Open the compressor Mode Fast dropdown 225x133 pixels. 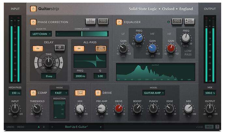click(x=59, y=93)
